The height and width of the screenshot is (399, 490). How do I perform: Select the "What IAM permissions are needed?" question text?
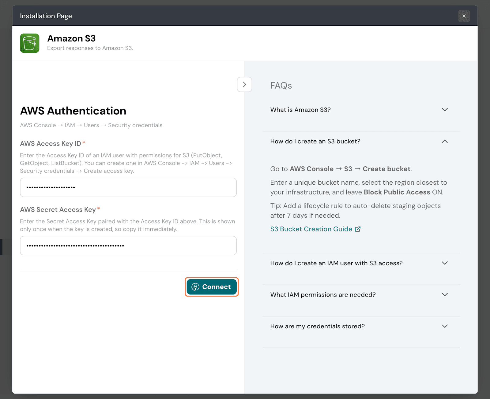(323, 295)
